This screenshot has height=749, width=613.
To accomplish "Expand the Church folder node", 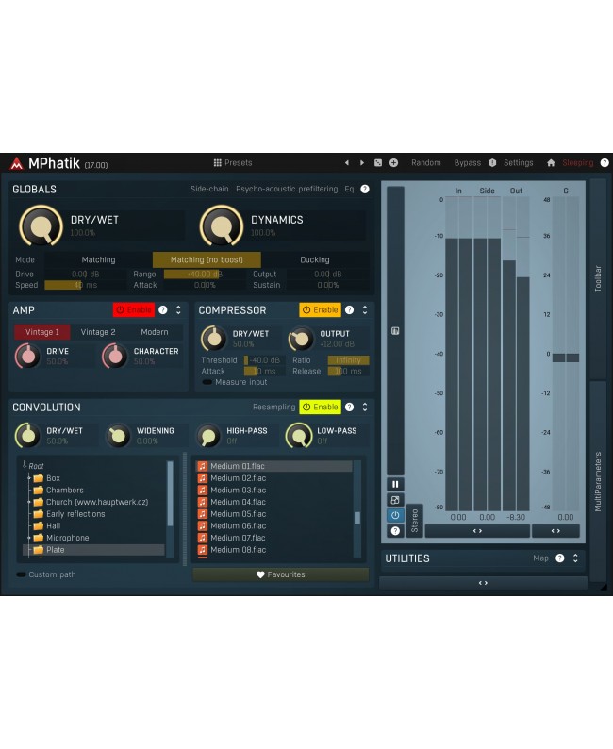I will tap(28, 502).
